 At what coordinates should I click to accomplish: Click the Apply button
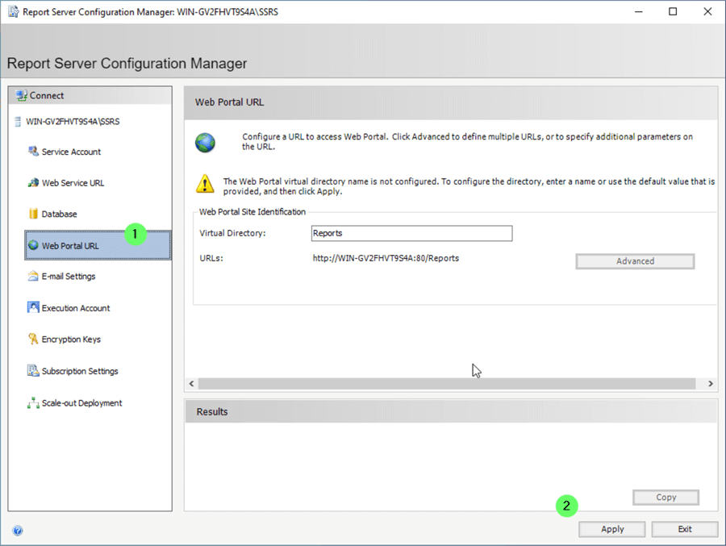coord(612,529)
